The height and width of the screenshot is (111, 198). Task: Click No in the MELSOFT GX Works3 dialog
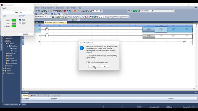105,66
